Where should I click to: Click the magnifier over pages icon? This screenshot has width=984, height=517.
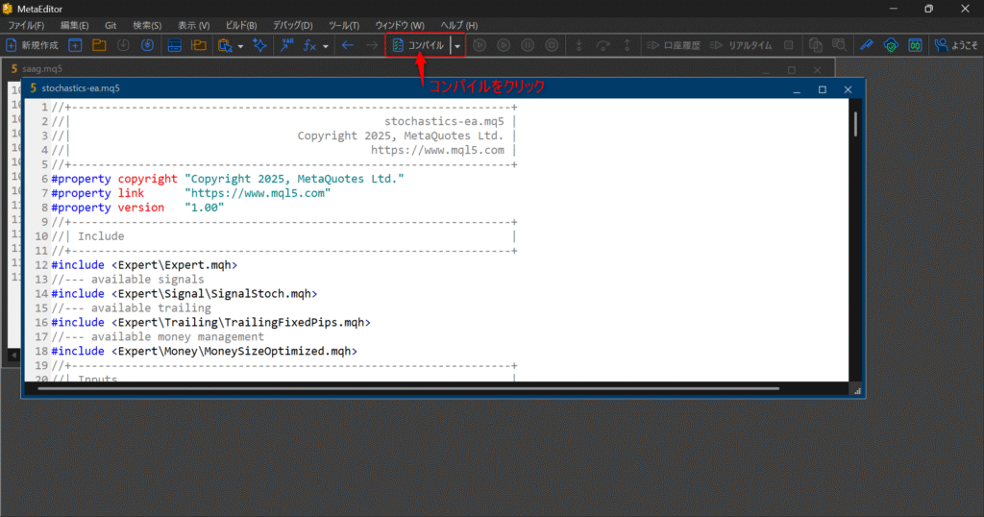pos(840,45)
